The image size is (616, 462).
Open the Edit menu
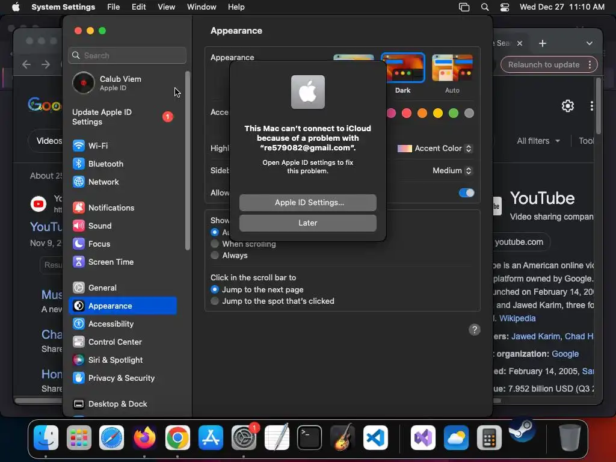point(139,7)
